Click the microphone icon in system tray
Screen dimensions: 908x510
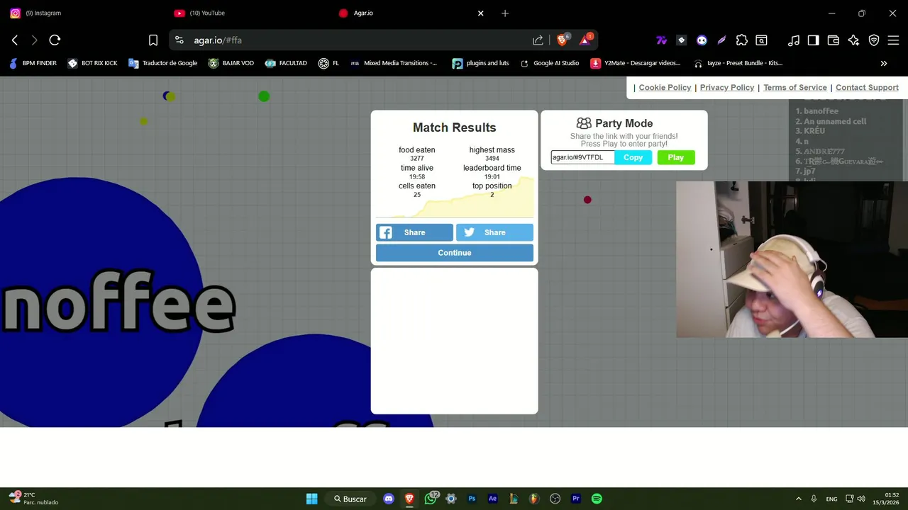pyautogui.click(x=814, y=499)
